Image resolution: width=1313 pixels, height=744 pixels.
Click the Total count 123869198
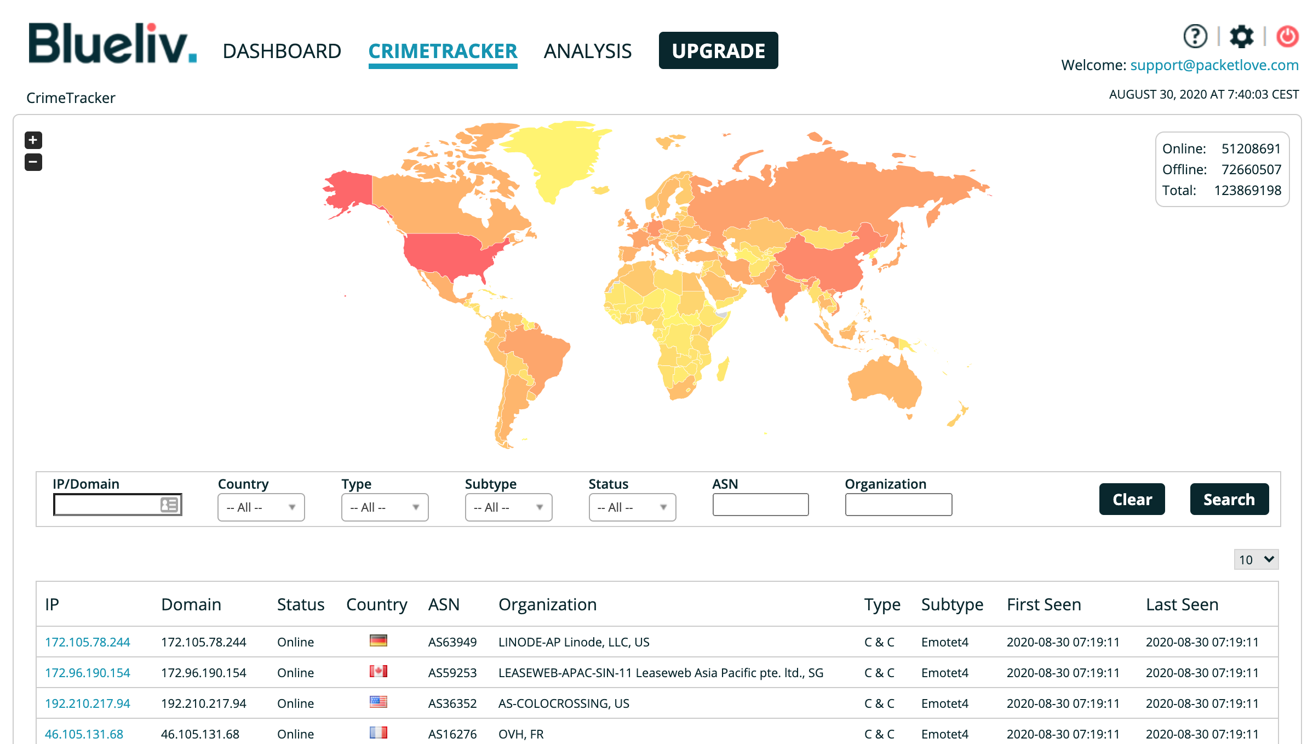pos(1248,190)
